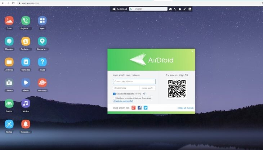
Task: Click the Correo electrónico input field
Action: (x=134, y=81)
